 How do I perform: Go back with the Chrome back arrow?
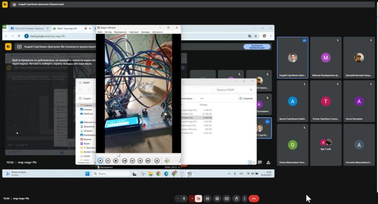[x=6, y=36]
